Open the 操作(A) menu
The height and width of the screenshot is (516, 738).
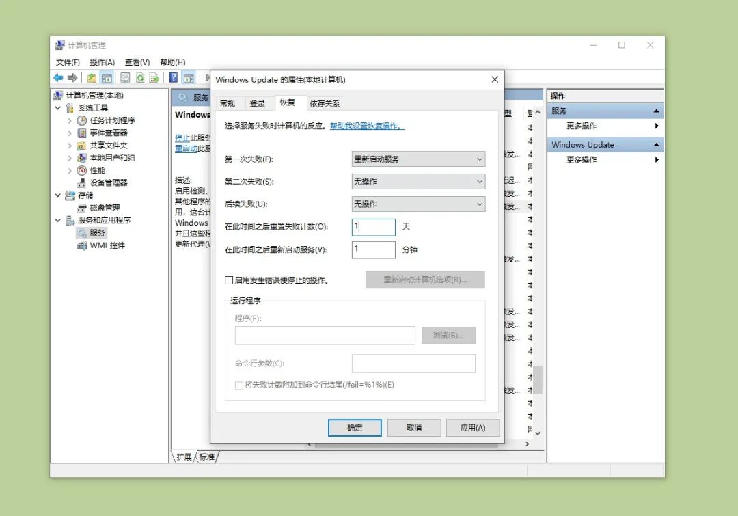102,62
